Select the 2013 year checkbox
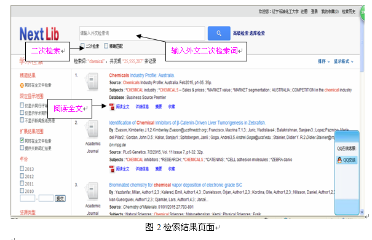The height and width of the screenshot is (240, 372). point(22,168)
